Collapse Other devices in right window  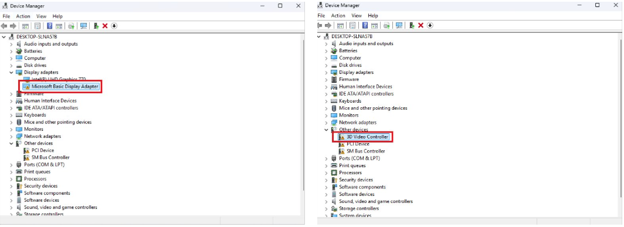point(326,130)
